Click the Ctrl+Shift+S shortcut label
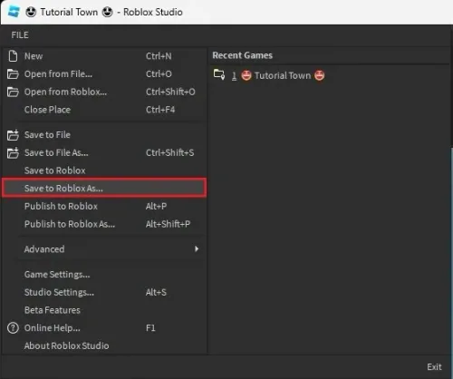The image size is (453, 379). (170, 152)
